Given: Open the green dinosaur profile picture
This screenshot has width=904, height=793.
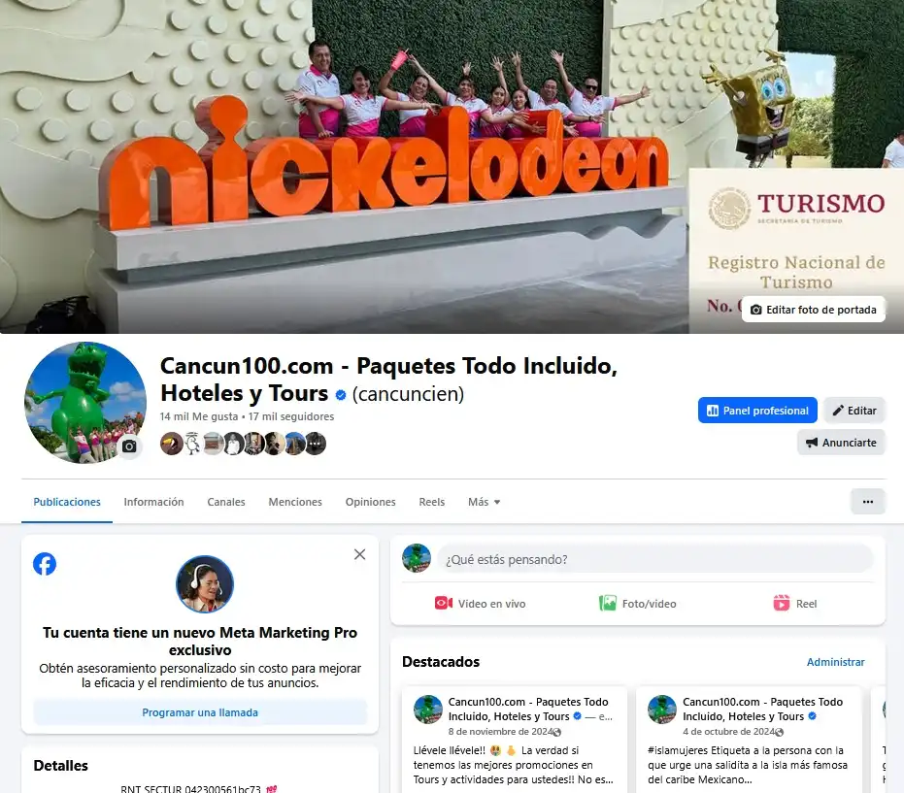Looking at the screenshot, I should (x=84, y=403).
